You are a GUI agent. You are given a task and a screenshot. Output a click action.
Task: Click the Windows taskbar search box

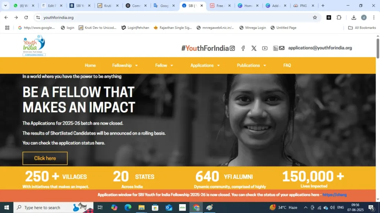[53, 207]
